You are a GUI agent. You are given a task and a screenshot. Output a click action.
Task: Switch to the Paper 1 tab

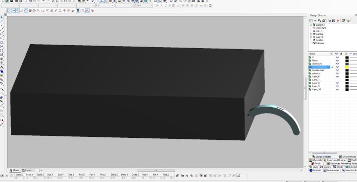coord(28,171)
